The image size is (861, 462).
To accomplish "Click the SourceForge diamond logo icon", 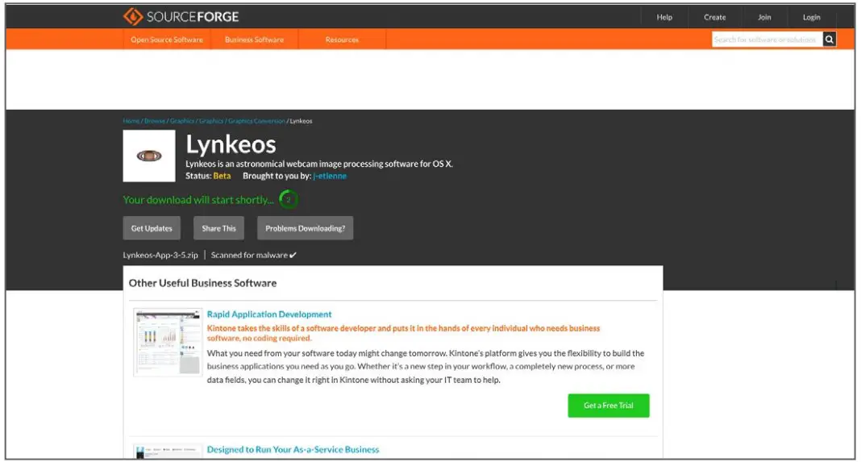I will click(133, 17).
